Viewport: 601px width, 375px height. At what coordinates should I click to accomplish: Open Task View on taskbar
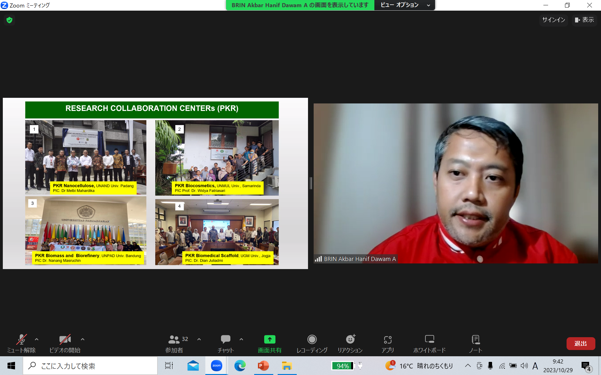(x=169, y=366)
